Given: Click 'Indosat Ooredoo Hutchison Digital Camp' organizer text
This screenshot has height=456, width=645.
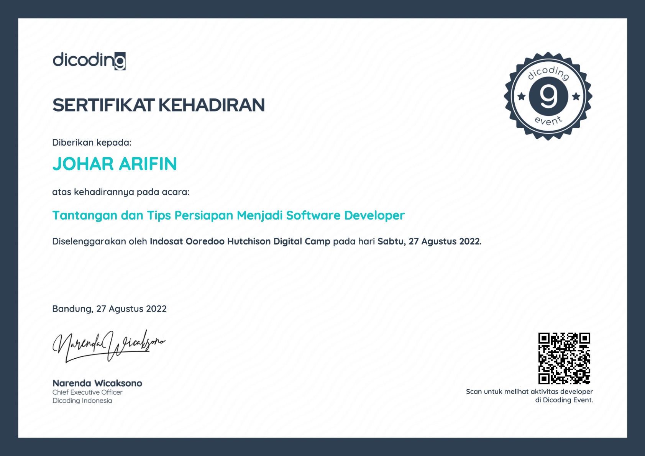Looking at the screenshot, I should 240,241.
